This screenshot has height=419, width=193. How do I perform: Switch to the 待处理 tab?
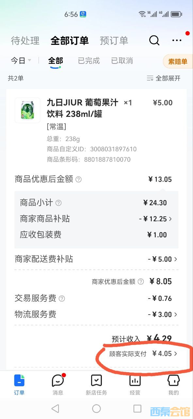(x=25, y=41)
